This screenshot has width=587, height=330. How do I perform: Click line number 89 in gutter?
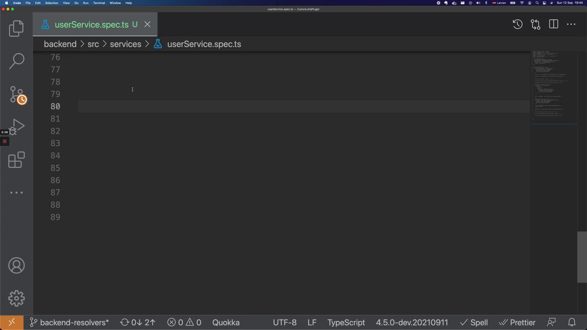click(55, 217)
